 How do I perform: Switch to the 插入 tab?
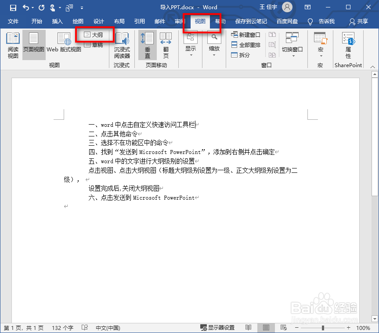pos(57,21)
